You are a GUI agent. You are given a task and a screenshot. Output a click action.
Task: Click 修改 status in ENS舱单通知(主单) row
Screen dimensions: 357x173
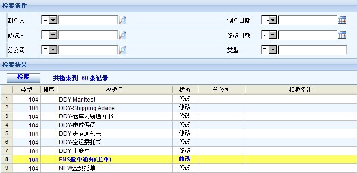(185, 159)
